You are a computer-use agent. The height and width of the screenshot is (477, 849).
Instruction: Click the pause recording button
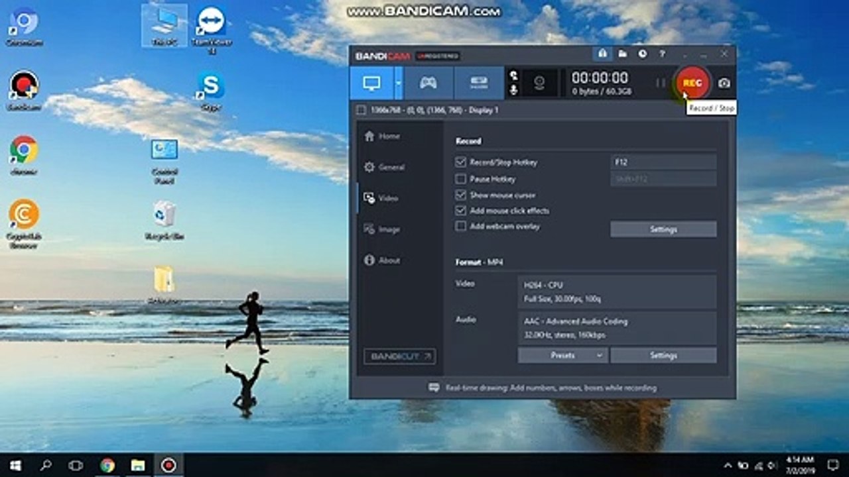pos(660,83)
